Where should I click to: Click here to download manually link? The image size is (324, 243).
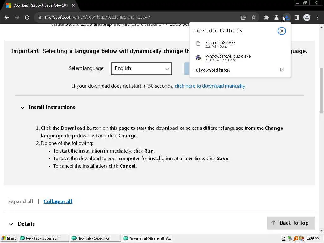pos(210,86)
